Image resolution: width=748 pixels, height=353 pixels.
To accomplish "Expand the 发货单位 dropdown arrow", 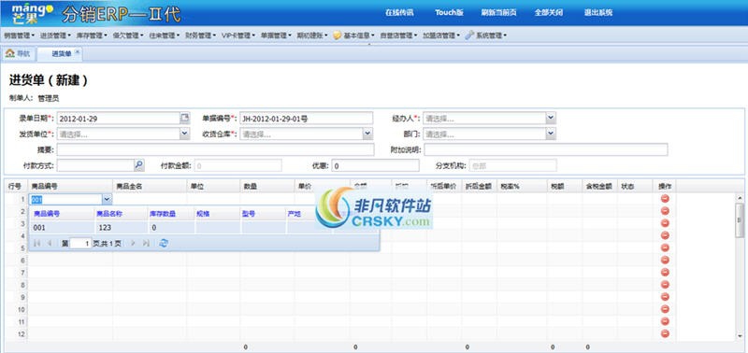I will [x=185, y=134].
